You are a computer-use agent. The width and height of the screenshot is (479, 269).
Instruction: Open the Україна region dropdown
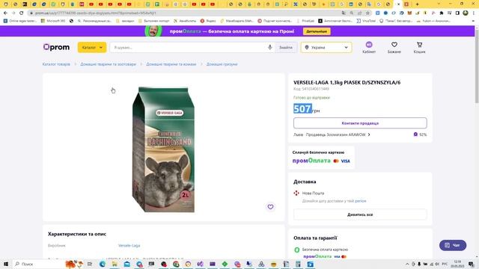click(x=326, y=48)
